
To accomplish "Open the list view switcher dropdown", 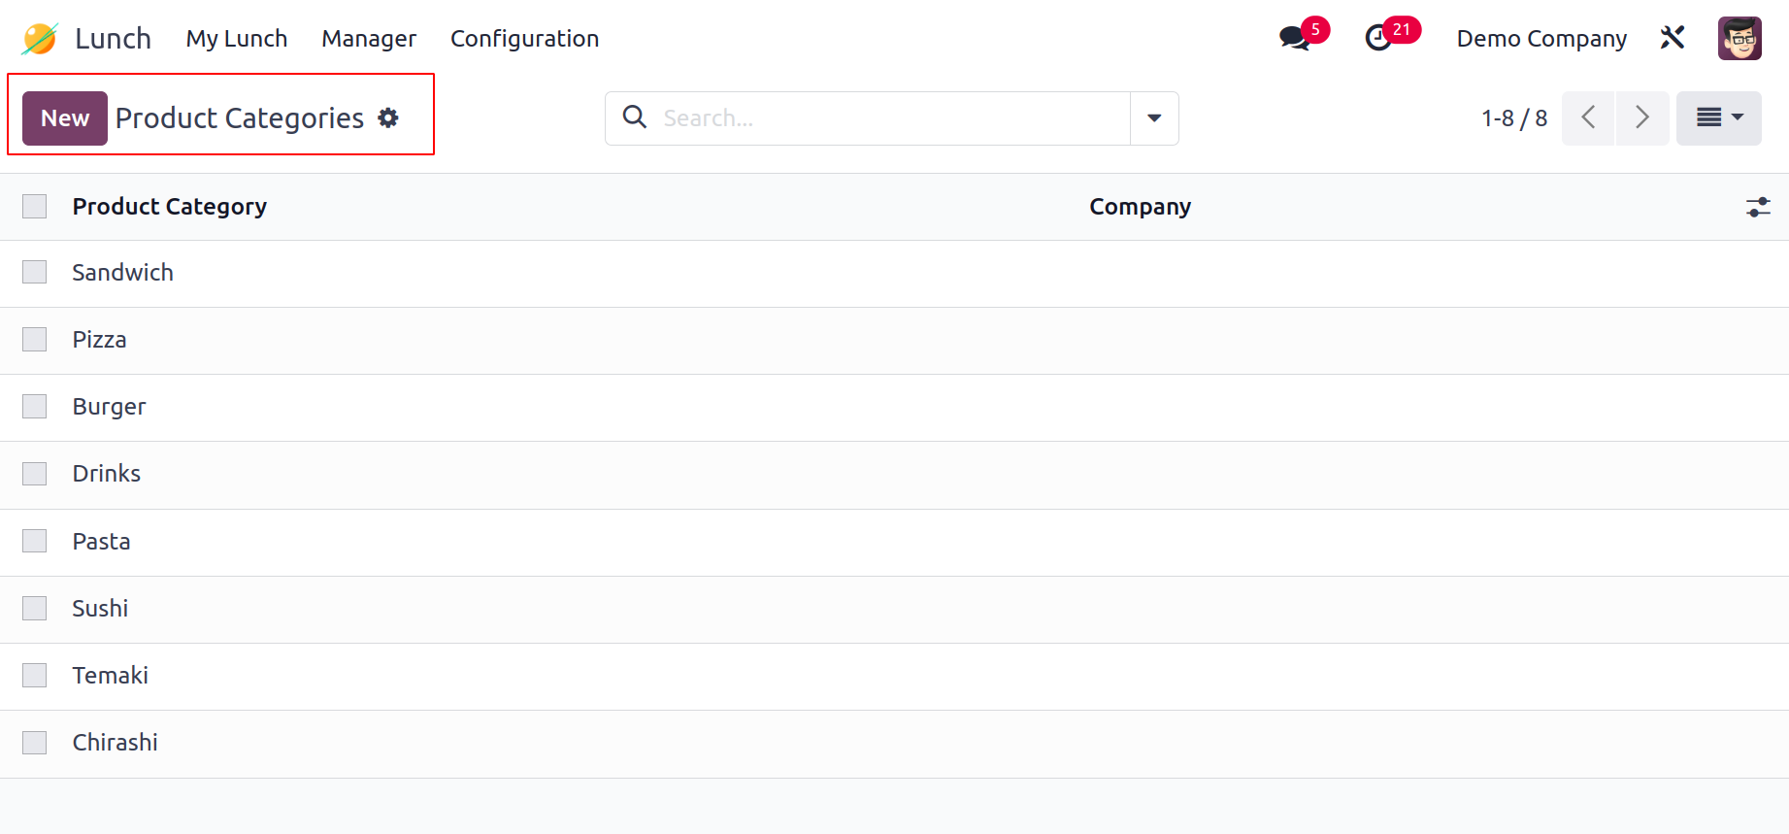I will pos(1719,118).
